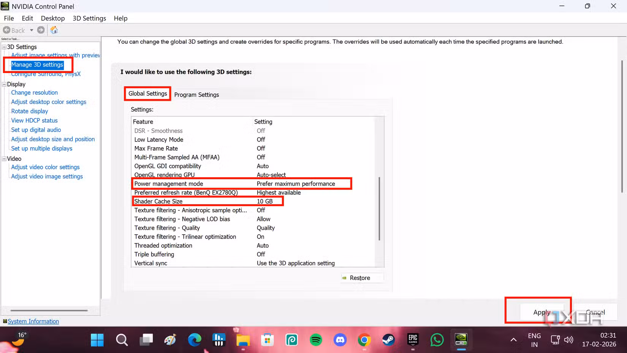Open Windows Start menu

click(97, 340)
